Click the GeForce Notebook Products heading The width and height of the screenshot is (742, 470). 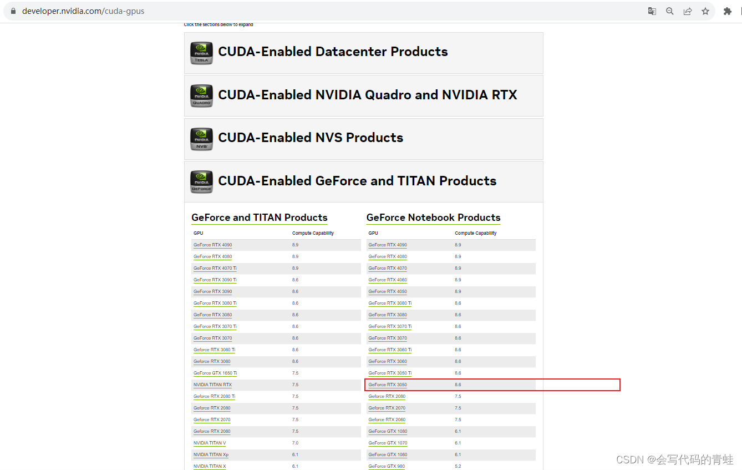(x=434, y=218)
